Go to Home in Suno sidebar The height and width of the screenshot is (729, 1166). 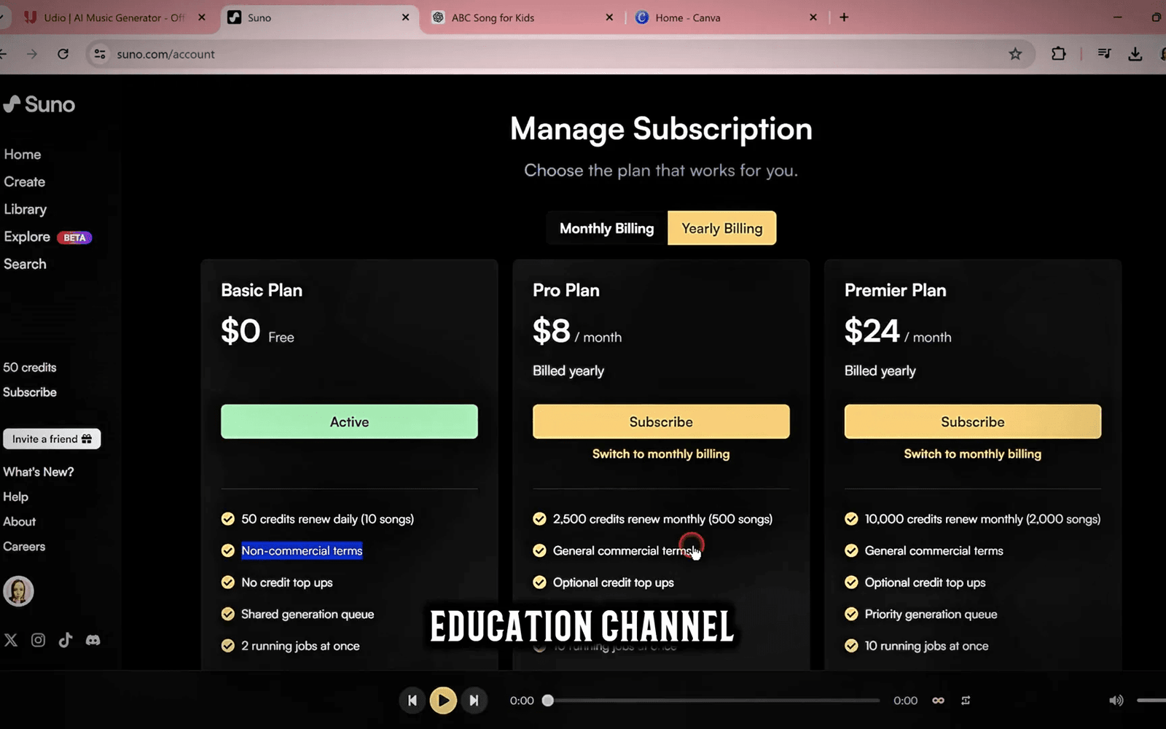[x=23, y=155]
